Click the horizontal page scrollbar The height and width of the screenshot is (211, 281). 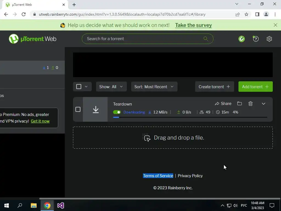[159, 199]
